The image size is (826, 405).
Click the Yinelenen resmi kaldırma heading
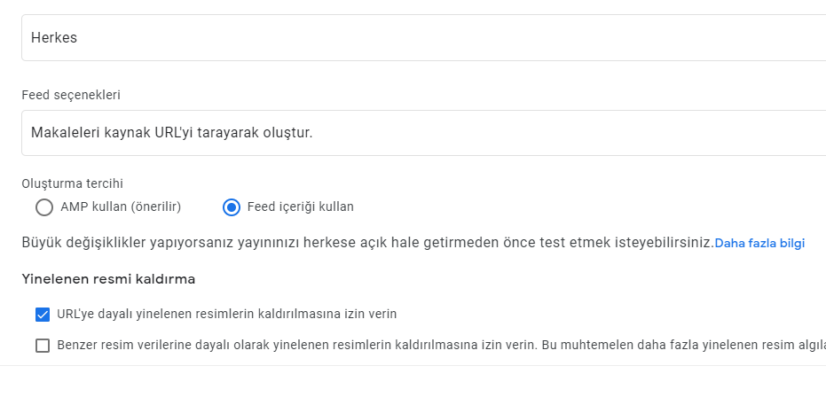[x=108, y=279]
